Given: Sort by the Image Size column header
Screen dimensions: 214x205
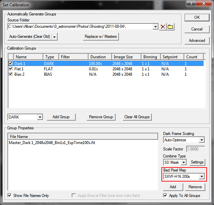Looking at the screenshot, I should [126, 57].
